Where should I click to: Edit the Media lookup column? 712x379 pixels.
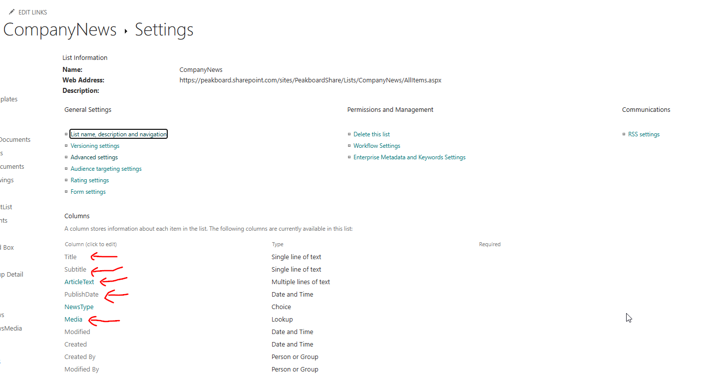pyautogui.click(x=73, y=319)
